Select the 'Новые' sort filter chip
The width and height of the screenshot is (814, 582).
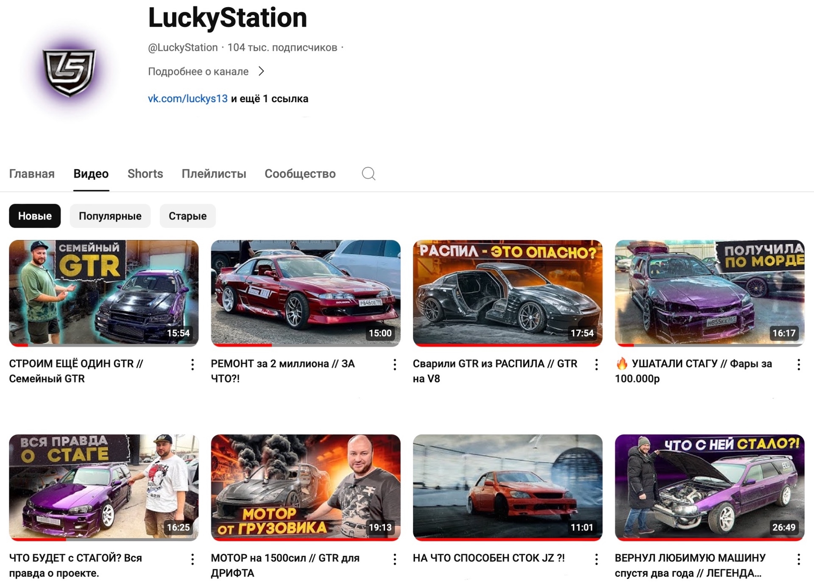pyautogui.click(x=35, y=216)
